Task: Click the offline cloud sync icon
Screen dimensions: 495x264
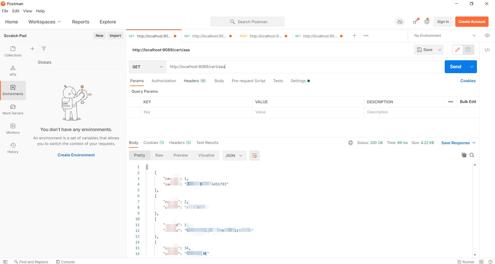Action: tap(400, 22)
